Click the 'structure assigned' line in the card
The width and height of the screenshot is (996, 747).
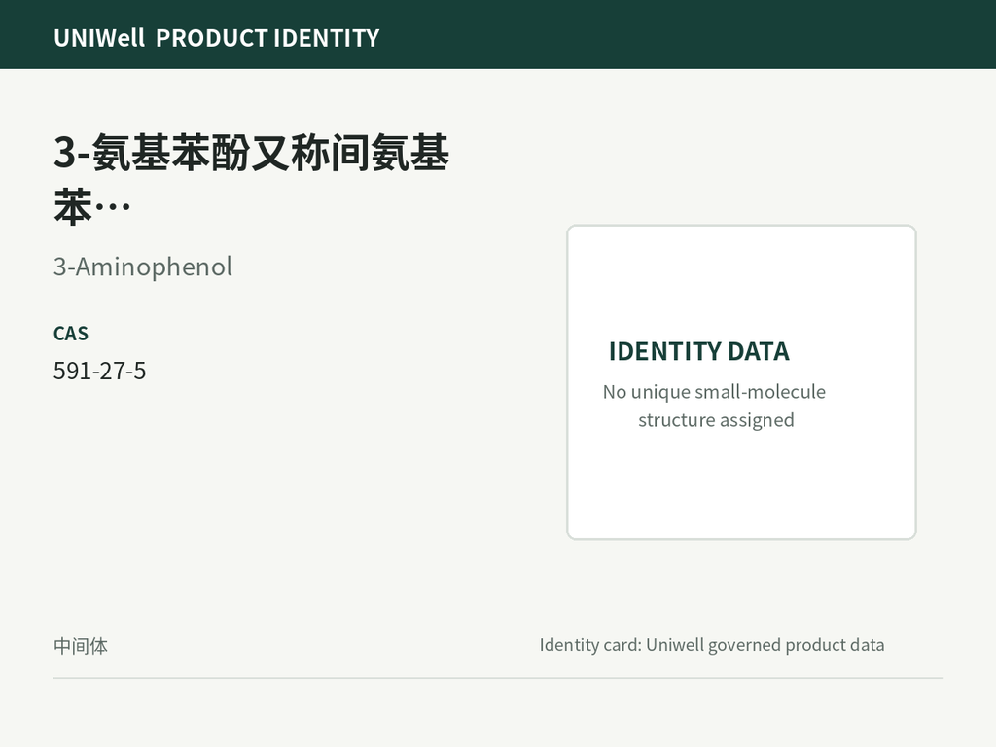(716, 420)
